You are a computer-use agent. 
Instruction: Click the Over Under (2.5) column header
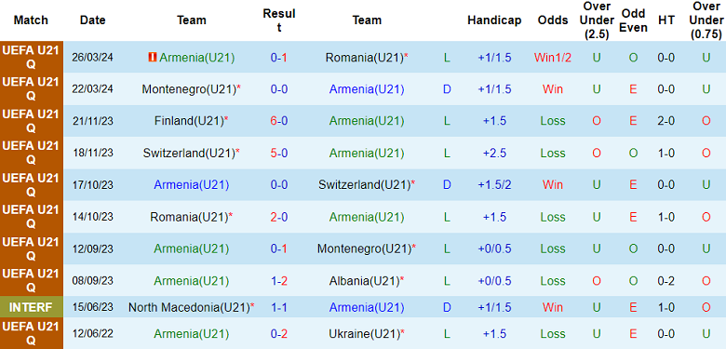597,20
